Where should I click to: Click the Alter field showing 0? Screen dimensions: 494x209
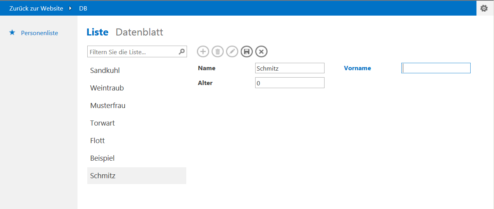(289, 83)
